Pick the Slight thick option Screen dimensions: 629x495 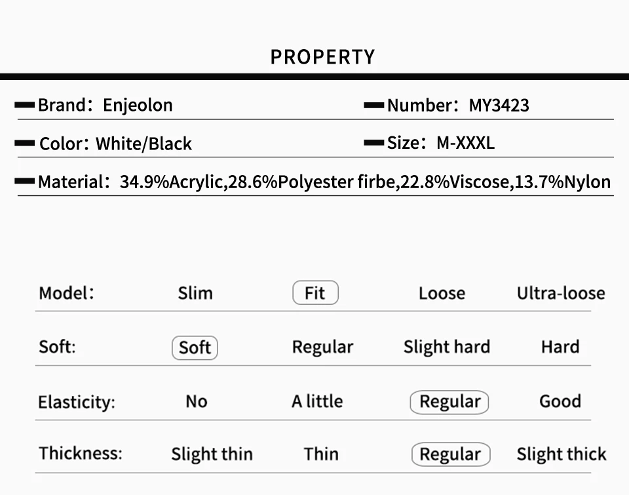coord(562,454)
